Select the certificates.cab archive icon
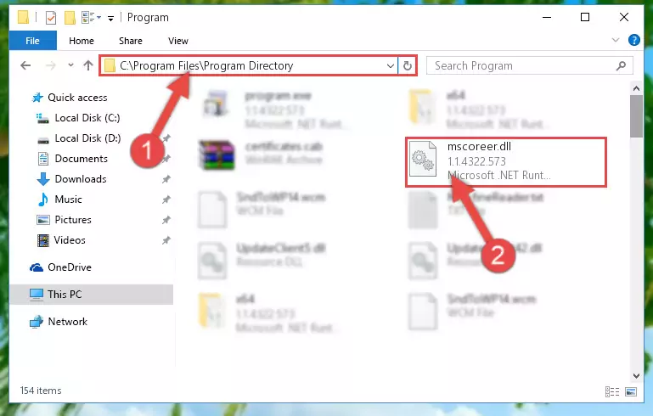 (x=217, y=155)
